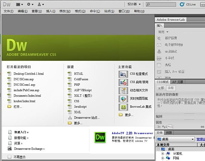Viewport: 205px width, 161px height.
Task: Click the green Dw AdobeTV thumbnail
Action: pos(100,137)
